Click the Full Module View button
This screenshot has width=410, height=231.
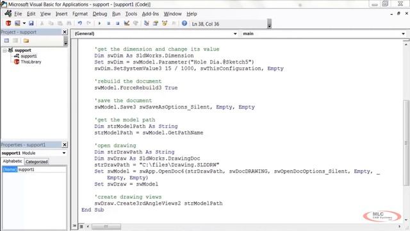tap(81, 227)
